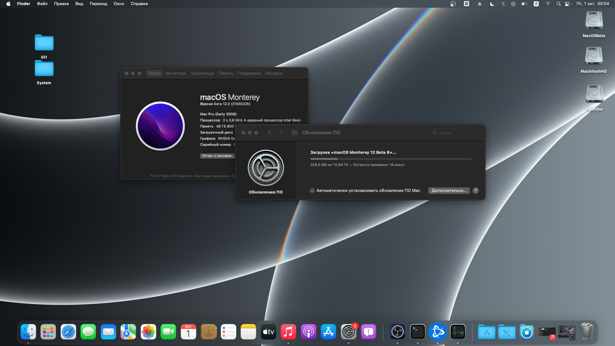Open Messages app in Dock
This screenshot has height=346, width=615.
tap(88, 332)
